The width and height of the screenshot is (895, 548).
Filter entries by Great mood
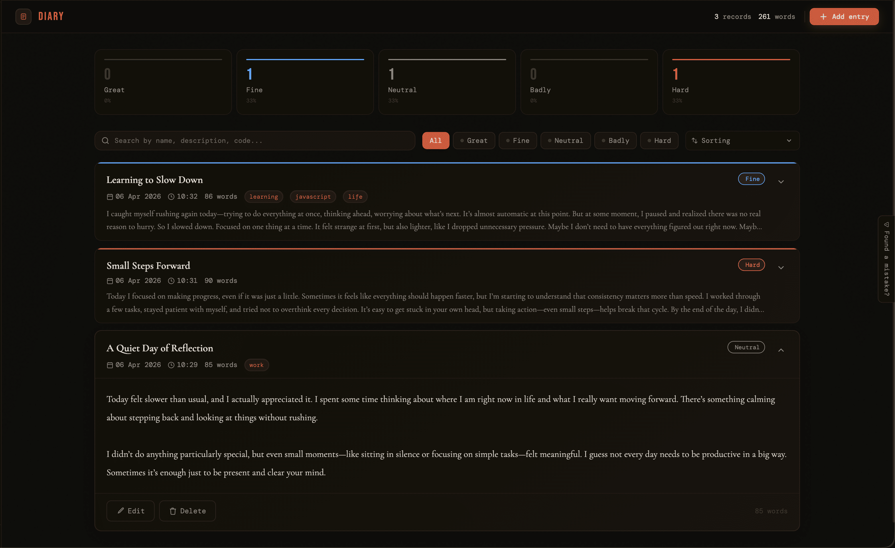[x=474, y=141]
